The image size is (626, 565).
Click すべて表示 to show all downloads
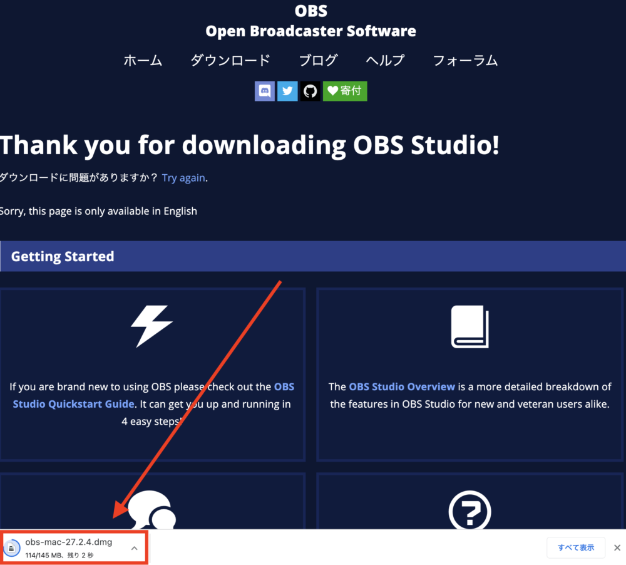[x=576, y=547]
